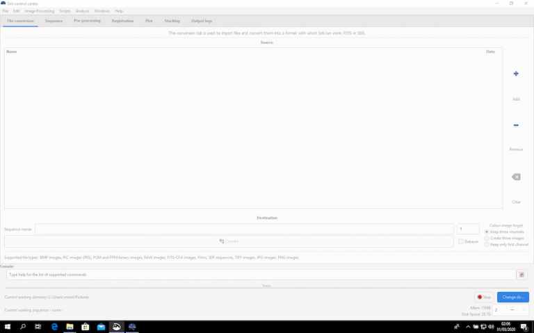Click the Change dir button
534x333 pixels.
coord(513,297)
